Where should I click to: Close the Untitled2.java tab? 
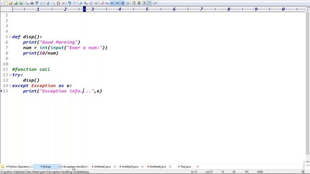point(115,167)
